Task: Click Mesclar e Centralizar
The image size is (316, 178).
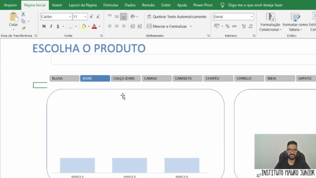Action: coord(167,26)
